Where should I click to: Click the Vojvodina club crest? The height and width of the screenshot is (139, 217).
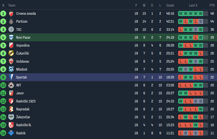11,46
